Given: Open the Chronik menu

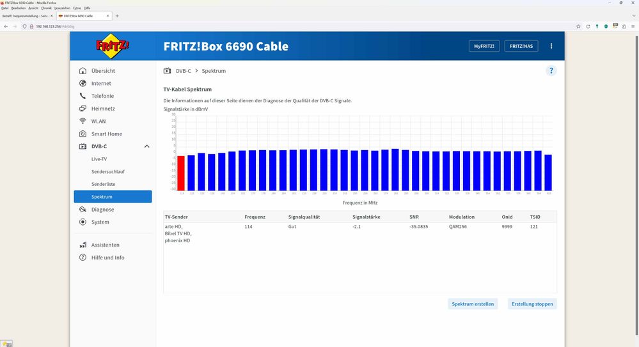Looking at the screenshot, I should pos(47,8).
